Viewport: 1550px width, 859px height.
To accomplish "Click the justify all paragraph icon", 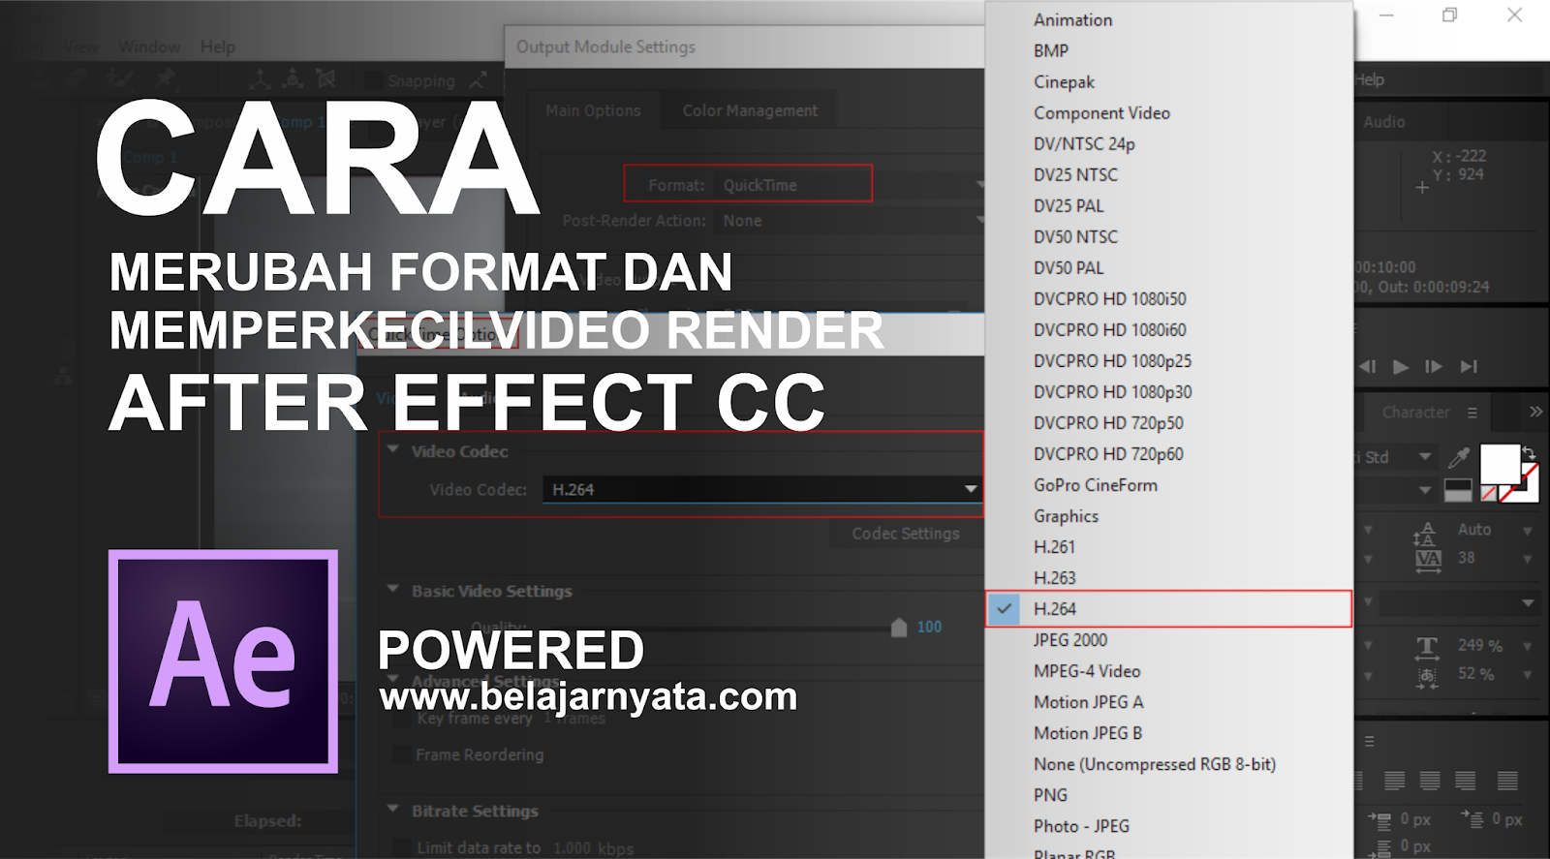I will tap(1507, 781).
